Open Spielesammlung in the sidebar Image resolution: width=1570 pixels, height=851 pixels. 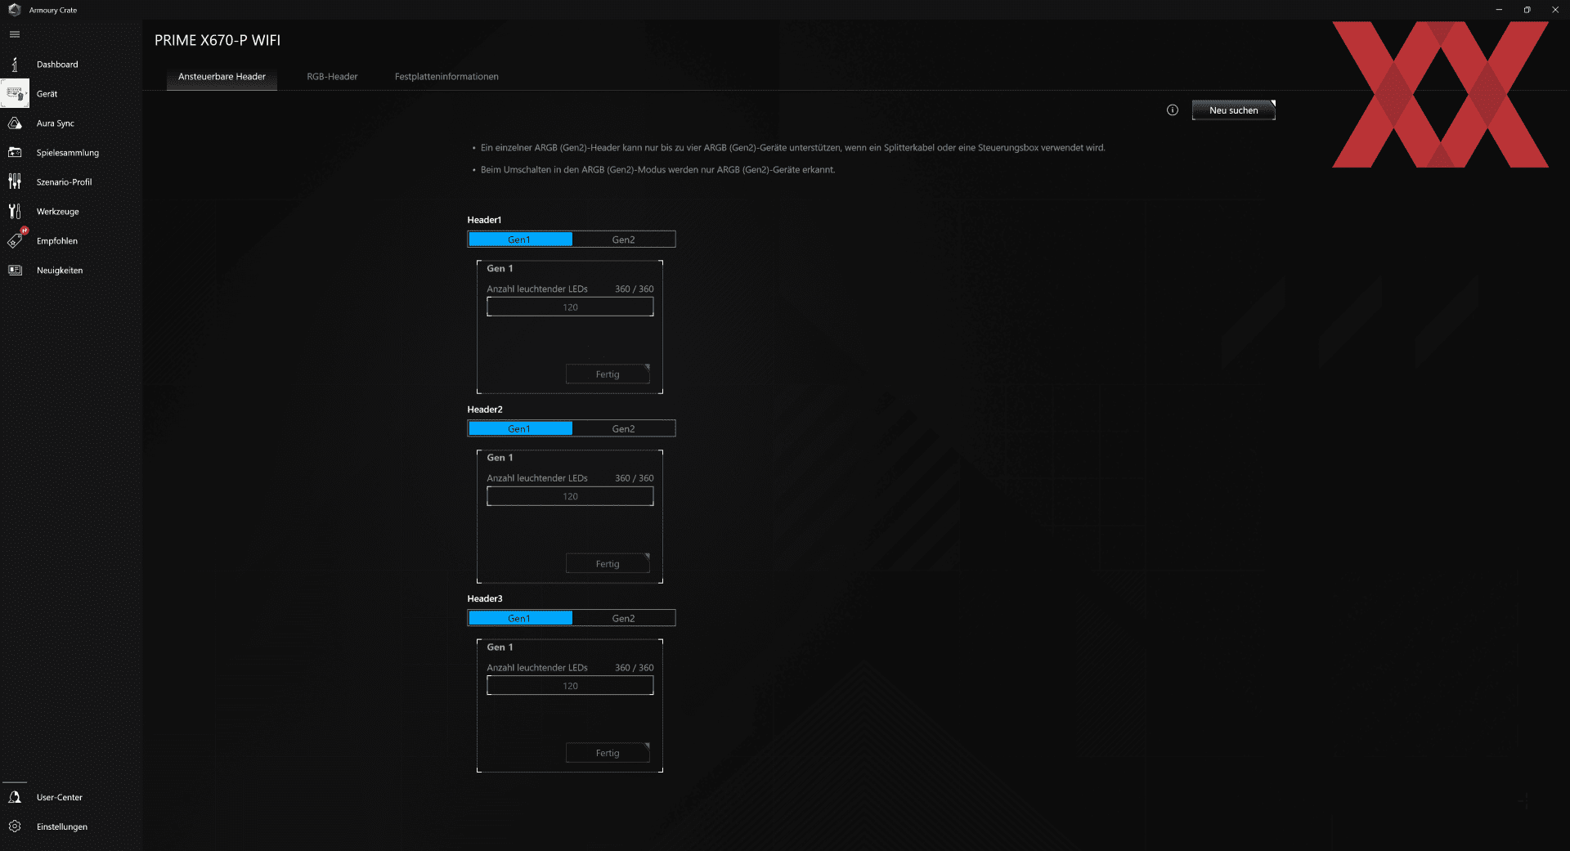(68, 153)
